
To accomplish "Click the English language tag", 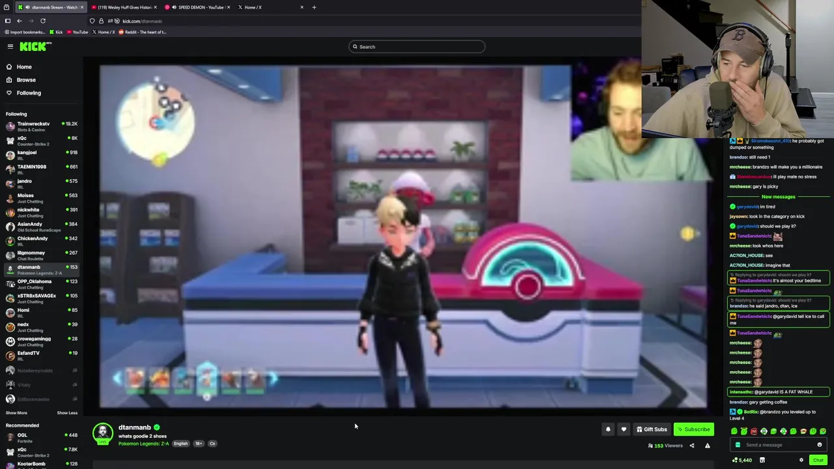I will [180, 444].
